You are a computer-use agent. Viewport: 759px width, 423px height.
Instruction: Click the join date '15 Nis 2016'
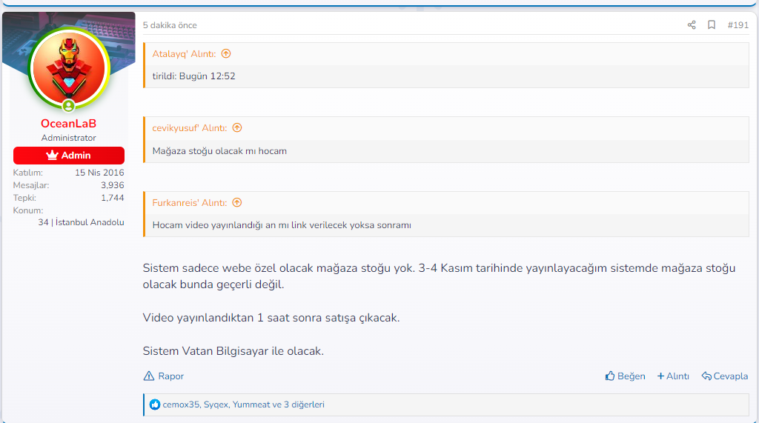coord(99,173)
